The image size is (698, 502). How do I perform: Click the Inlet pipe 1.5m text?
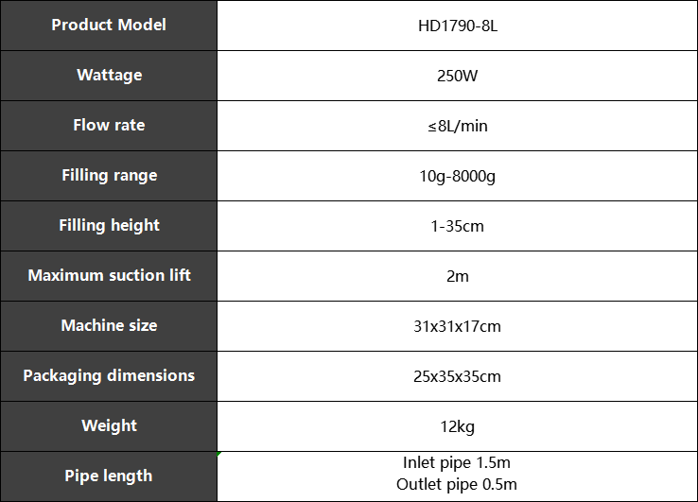click(x=456, y=463)
